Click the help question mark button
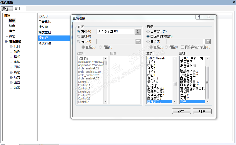Image resolution: width=236 pixels, height=145 pixels. [199, 17]
